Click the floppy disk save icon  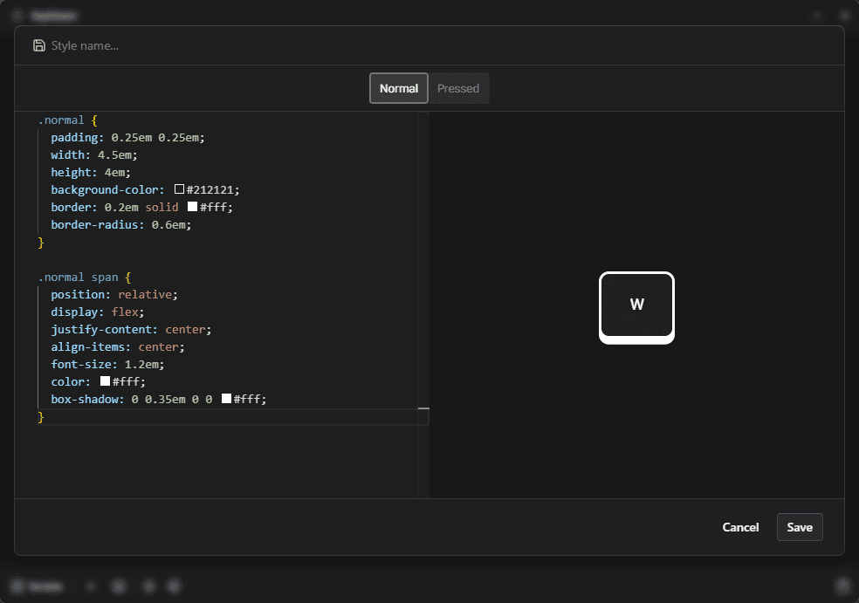pos(38,45)
